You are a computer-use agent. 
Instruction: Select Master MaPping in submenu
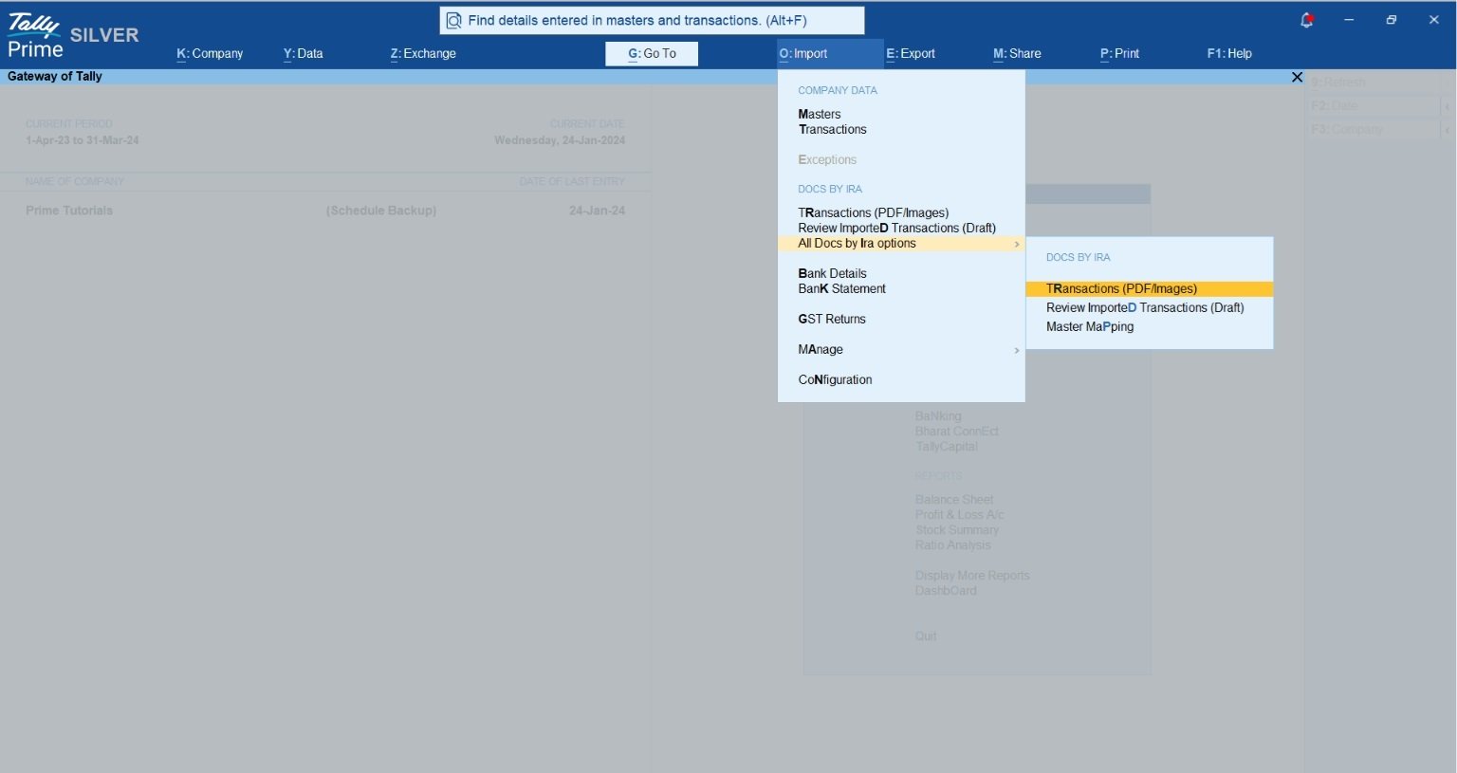click(x=1090, y=326)
